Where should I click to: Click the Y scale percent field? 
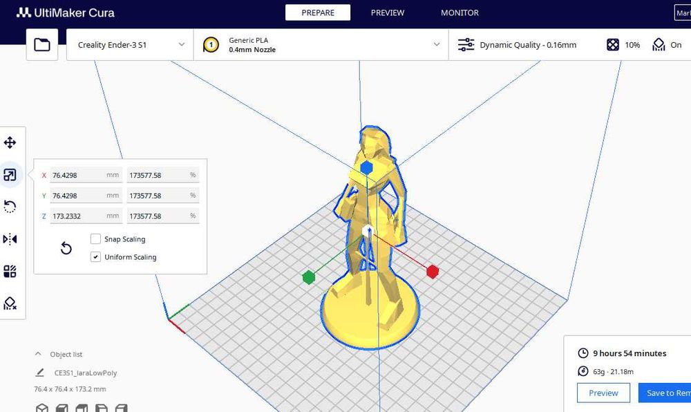(x=162, y=195)
